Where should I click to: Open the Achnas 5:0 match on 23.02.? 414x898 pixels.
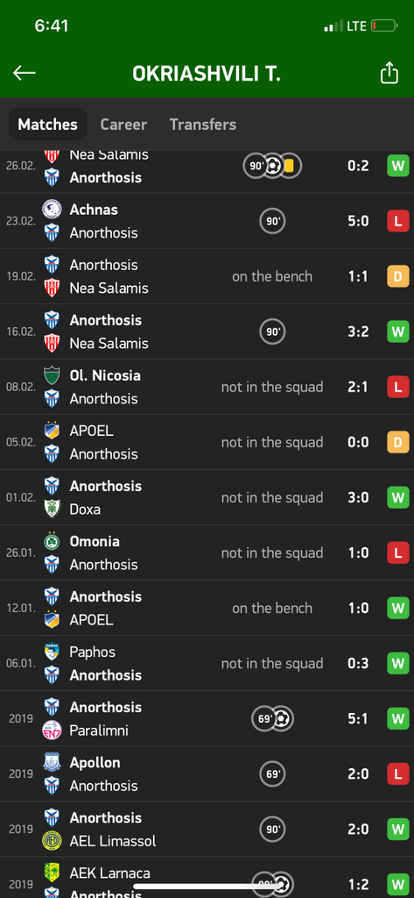207,221
